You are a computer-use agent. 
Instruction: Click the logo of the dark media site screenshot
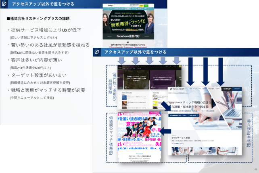pyautogui.click(x=120, y=67)
